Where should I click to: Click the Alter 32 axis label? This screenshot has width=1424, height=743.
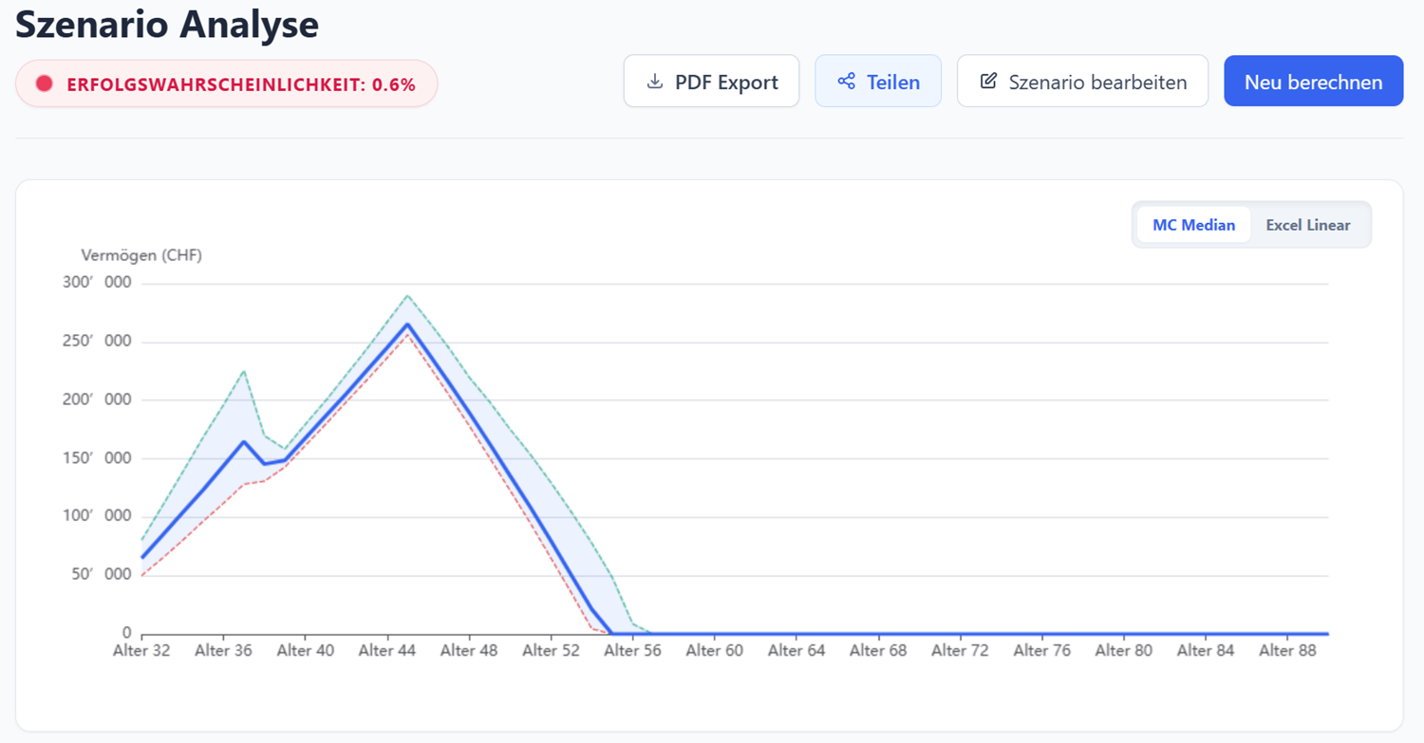coord(141,651)
